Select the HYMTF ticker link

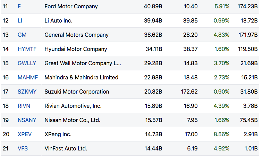(26, 49)
